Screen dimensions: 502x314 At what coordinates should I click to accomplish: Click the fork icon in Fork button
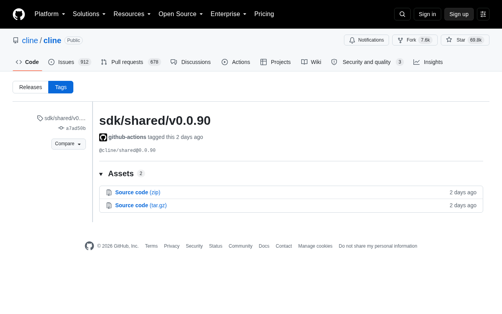(x=400, y=40)
